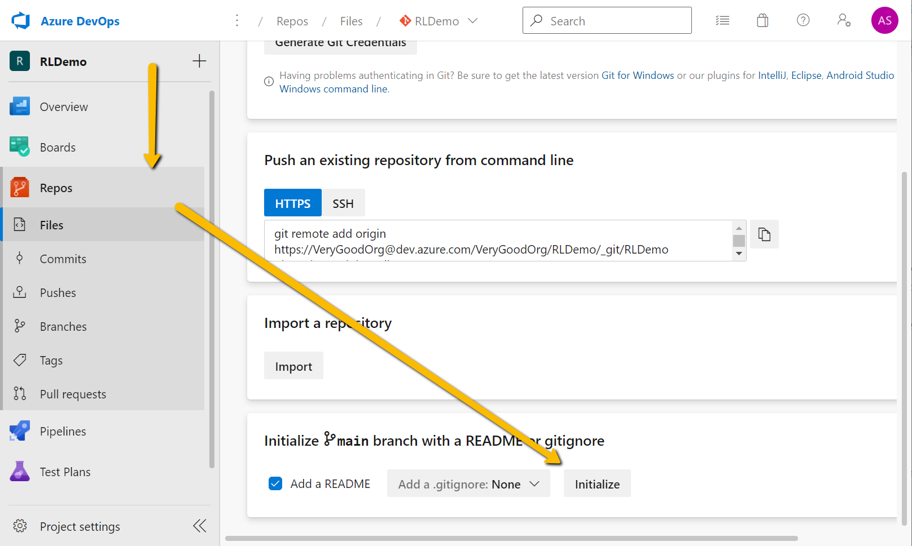Click the plus icon next to RLDemo

click(199, 61)
